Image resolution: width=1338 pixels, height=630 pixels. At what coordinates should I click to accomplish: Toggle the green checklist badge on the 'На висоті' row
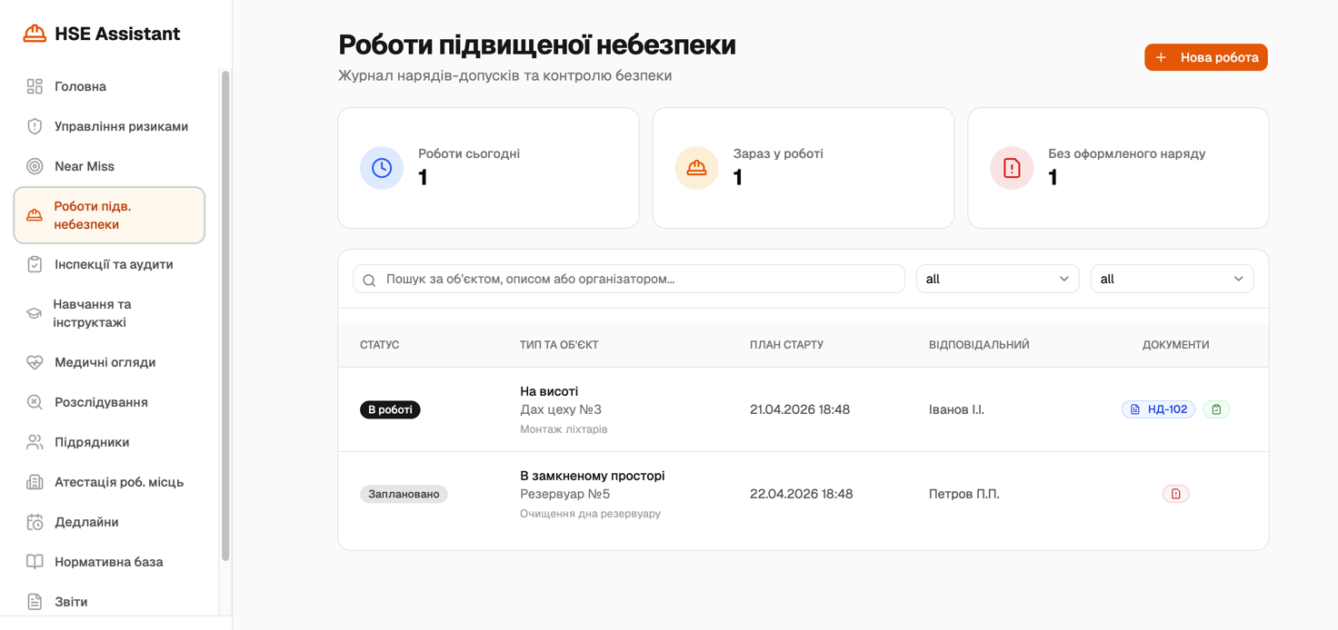click(x=1216, y=409)
